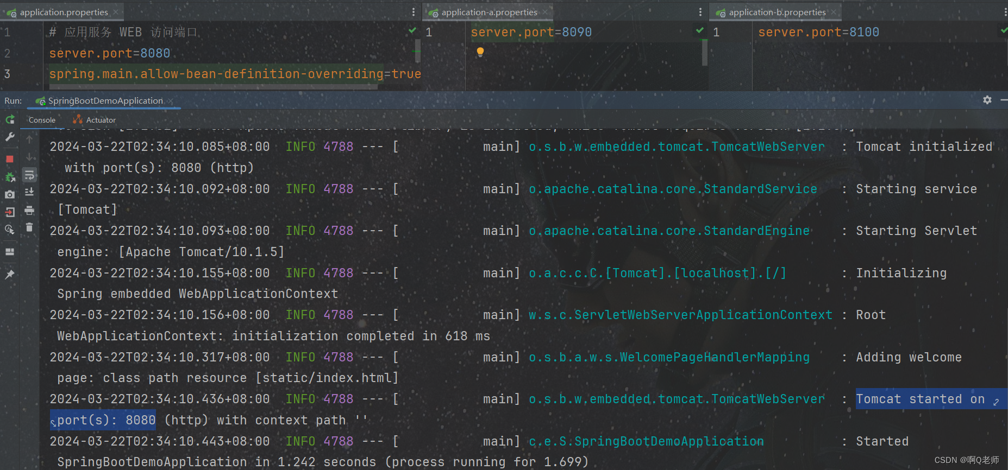Pin the Run tab with the pin icon
Viewport: 1008px width, 470px height.
point(10,275)
